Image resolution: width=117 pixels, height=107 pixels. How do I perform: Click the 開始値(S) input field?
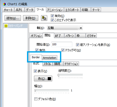(x=62, y=45)
